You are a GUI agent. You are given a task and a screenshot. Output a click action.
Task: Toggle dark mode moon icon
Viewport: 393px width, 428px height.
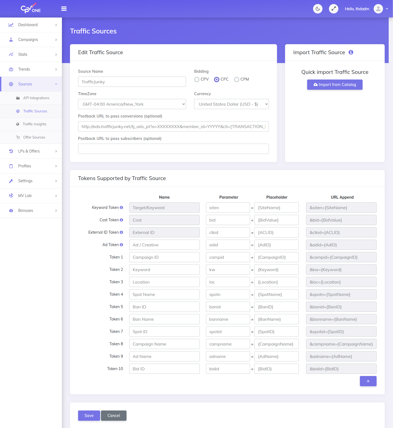point(318,9)
